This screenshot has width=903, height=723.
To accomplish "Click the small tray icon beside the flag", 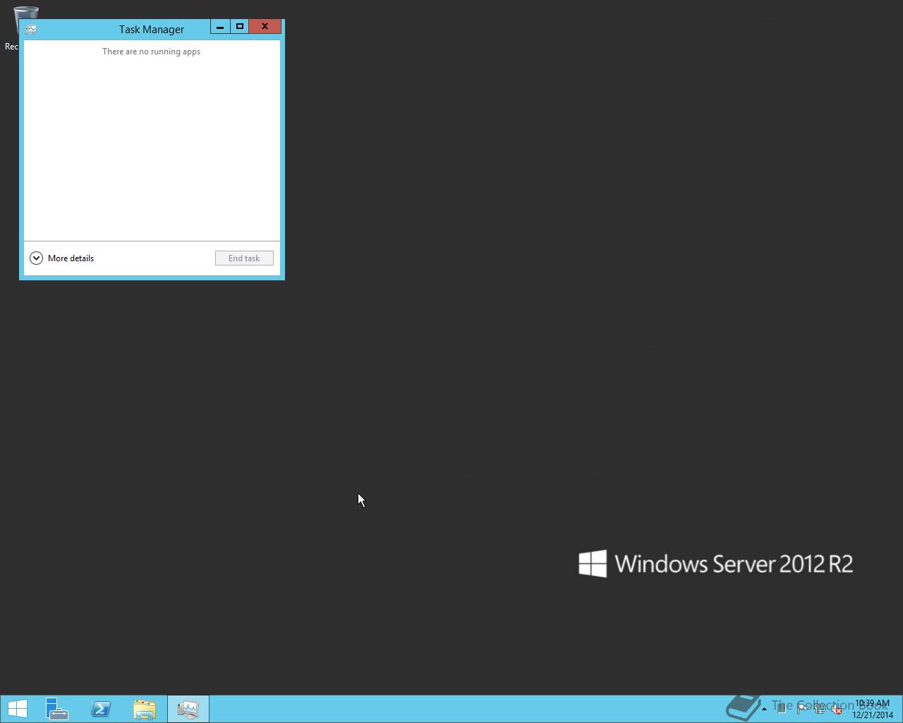I will point(782,708).
